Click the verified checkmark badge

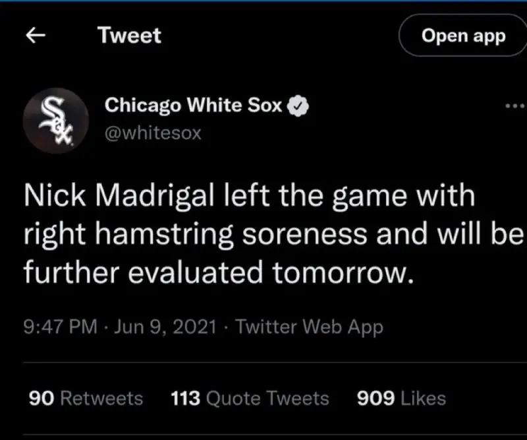pos(298,105)
